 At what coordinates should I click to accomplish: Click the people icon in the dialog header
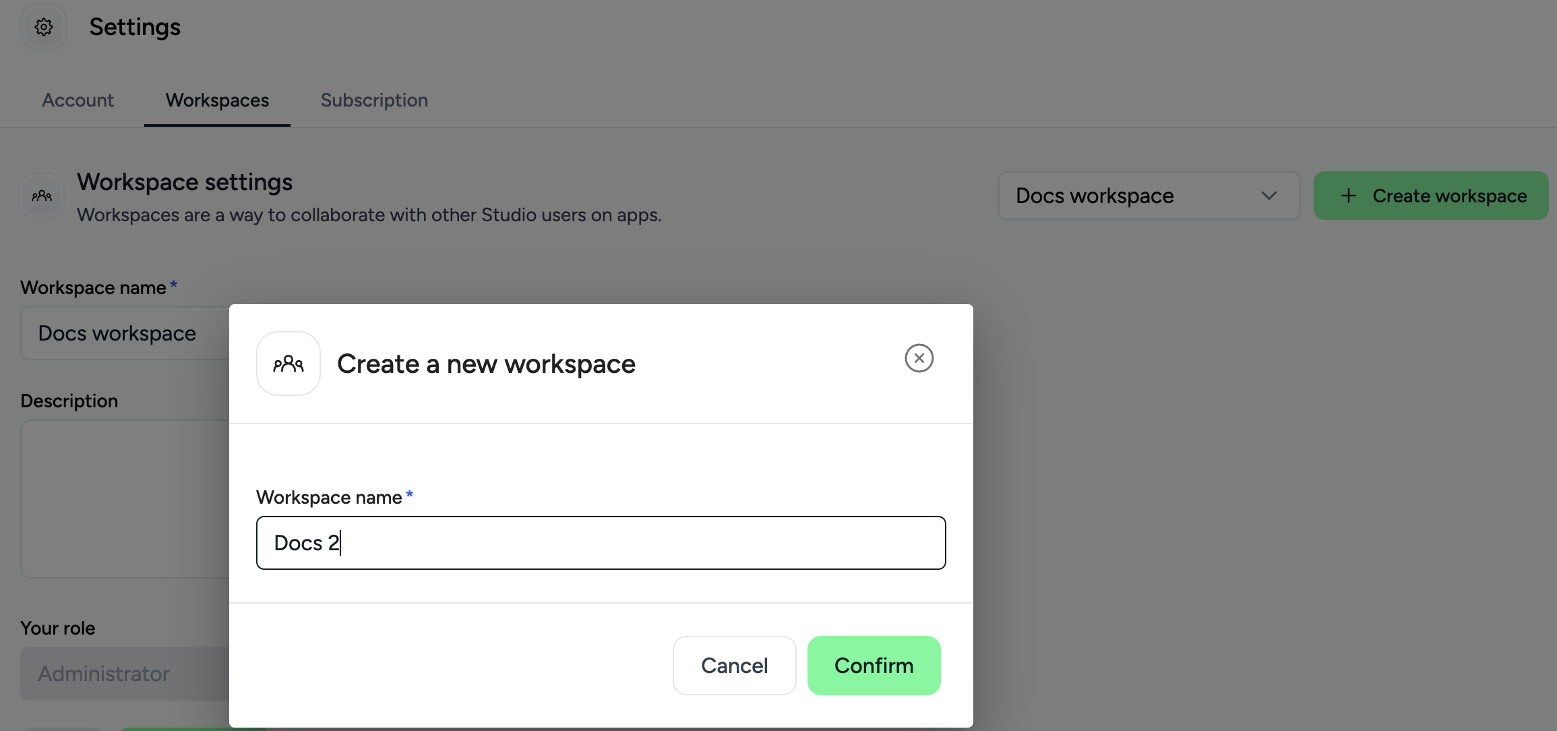(x=288, y=363)
